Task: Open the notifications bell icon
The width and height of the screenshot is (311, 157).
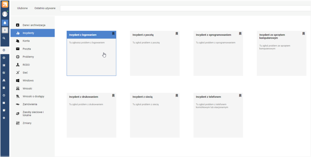Action: tap(5, 23)
